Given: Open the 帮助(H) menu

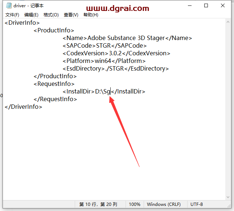Looking at the screenshot, I should pyautogui.click(x=91, y=15).
